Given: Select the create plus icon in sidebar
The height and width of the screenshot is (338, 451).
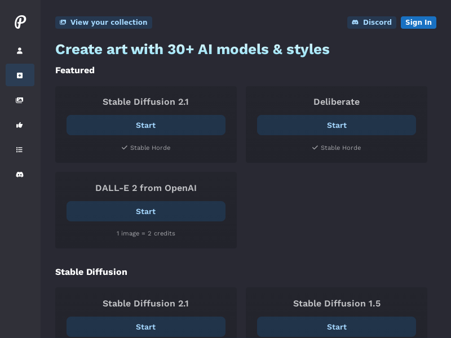Looking at the screenshot, I should point(20,75).
